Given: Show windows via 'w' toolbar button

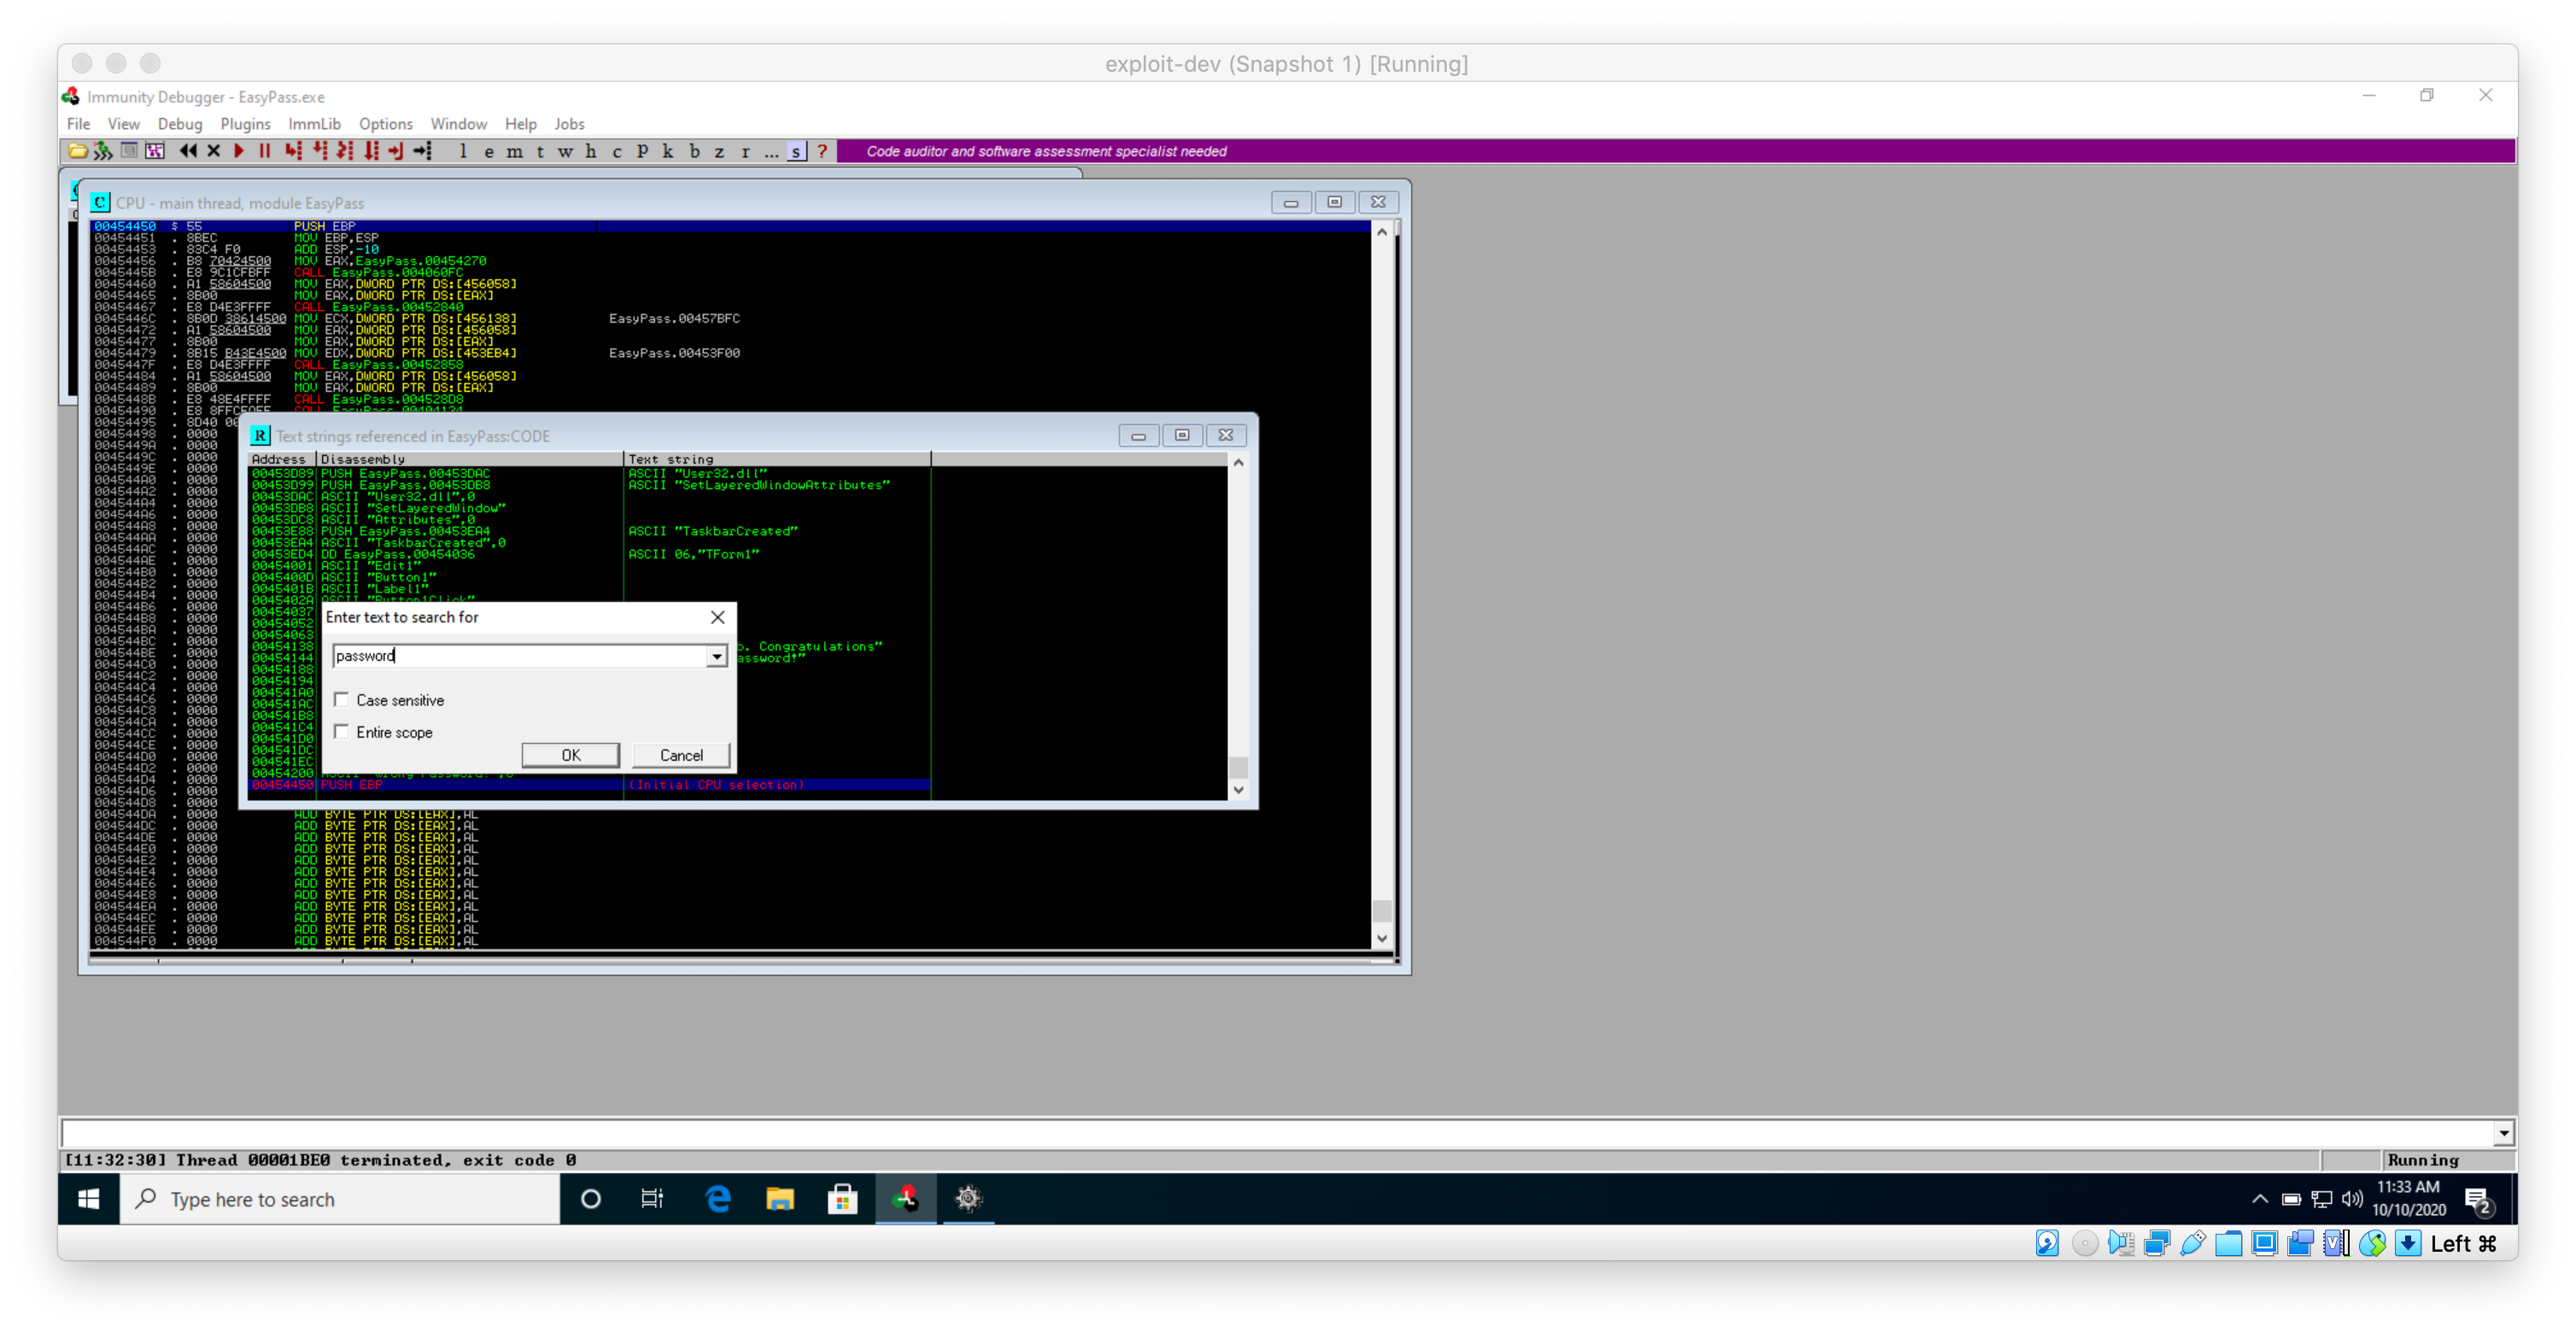Looking at the screenshot, I should [565, 151].
